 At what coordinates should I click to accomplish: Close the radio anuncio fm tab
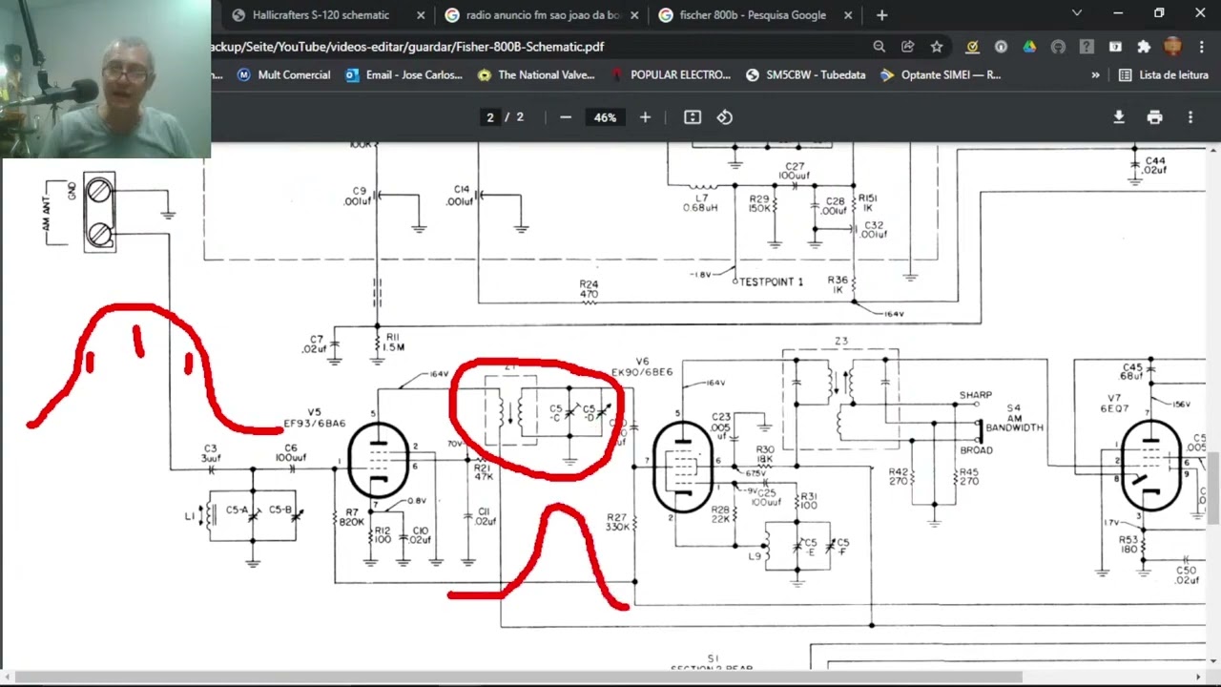(634, 15)
